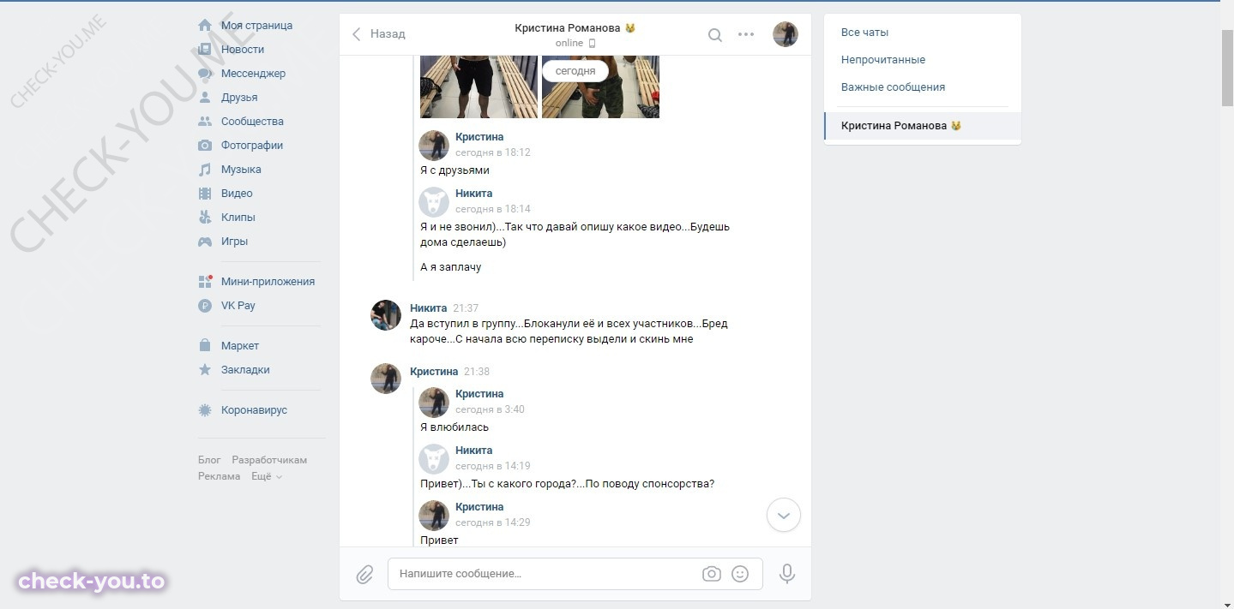Click the Клипы icon
The width and height of the screenshot is (1234, 609).
[x=205, y=218]
